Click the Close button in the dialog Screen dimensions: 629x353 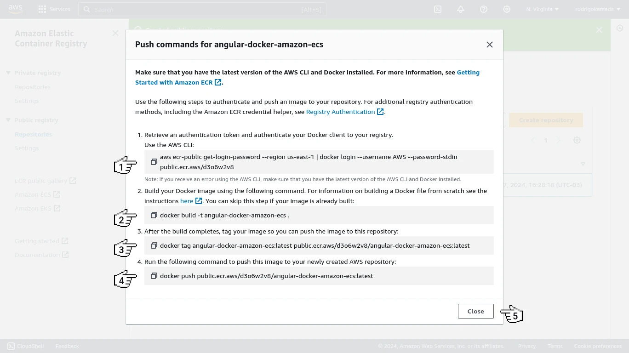[x=475, y=311]
